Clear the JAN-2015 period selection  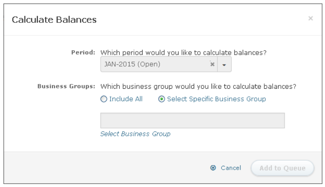click(212, 64)
